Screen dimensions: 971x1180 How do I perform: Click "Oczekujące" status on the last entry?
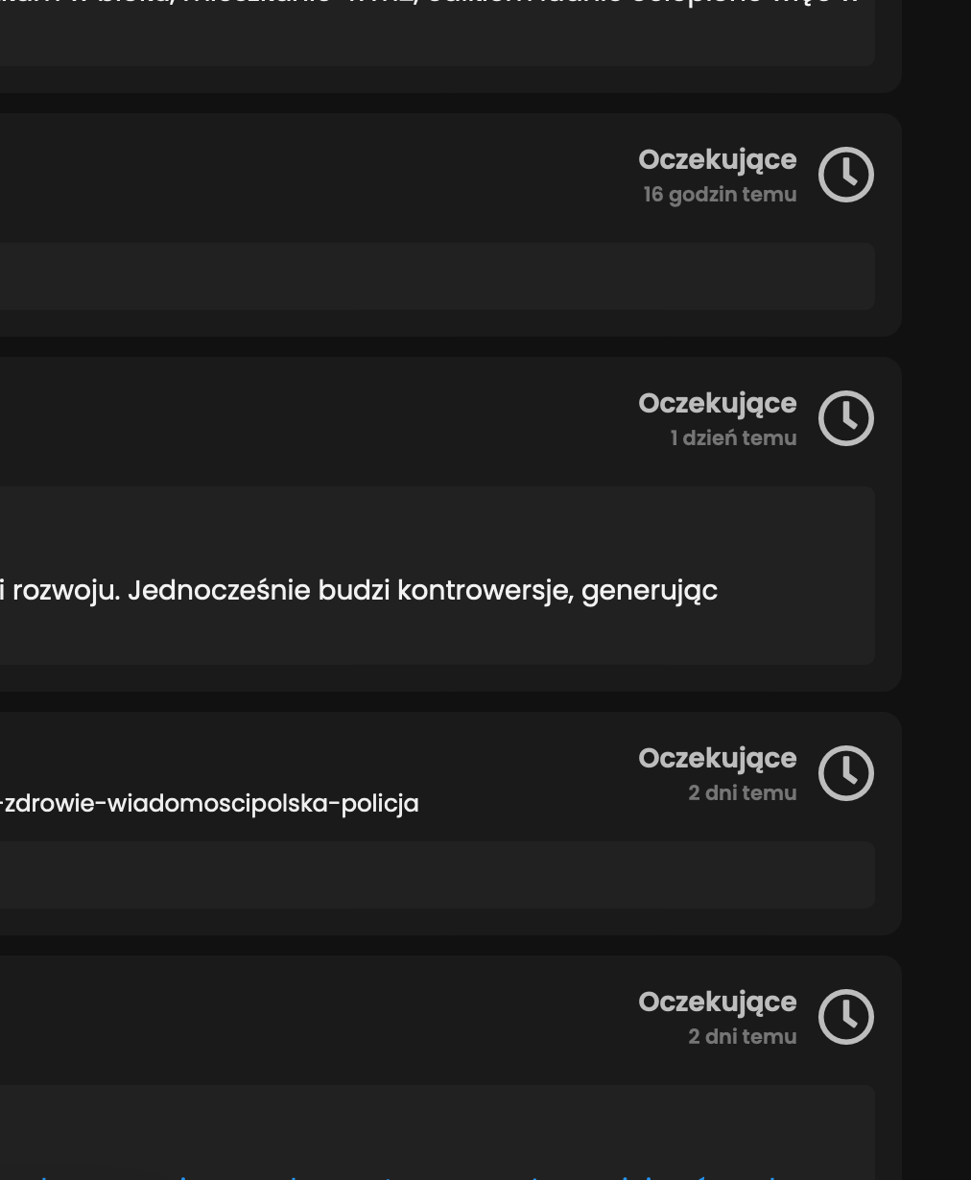(x=717, y=1003)
